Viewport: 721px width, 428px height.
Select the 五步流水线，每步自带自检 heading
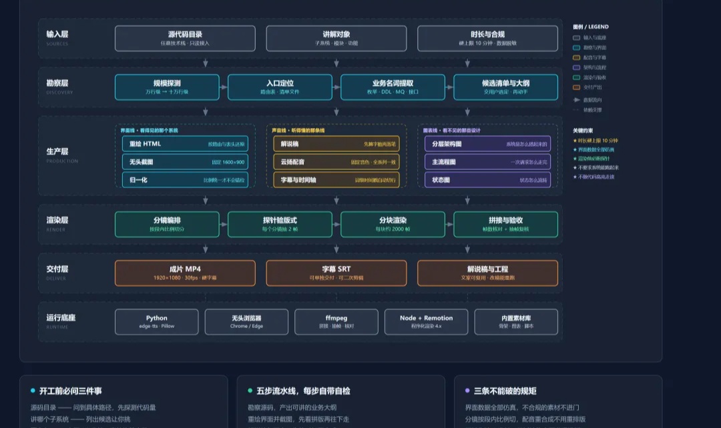click(x=304, y=391)
